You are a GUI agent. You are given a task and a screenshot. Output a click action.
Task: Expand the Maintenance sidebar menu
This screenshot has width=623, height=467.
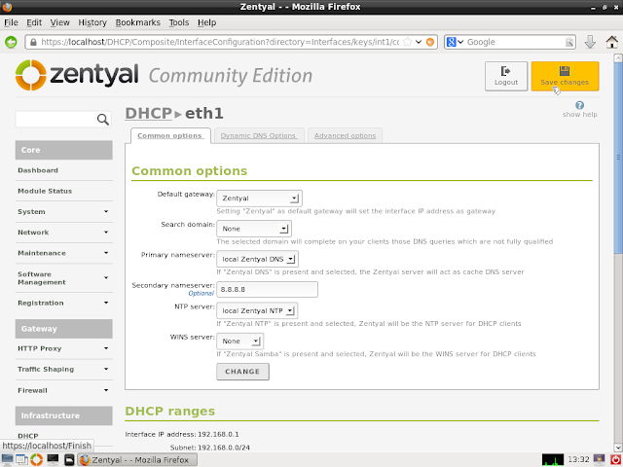63,253
